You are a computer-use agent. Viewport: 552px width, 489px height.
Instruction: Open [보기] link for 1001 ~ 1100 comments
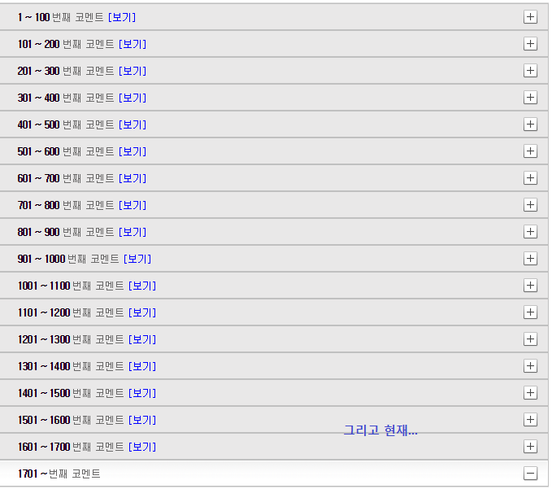tap(142, 286)
